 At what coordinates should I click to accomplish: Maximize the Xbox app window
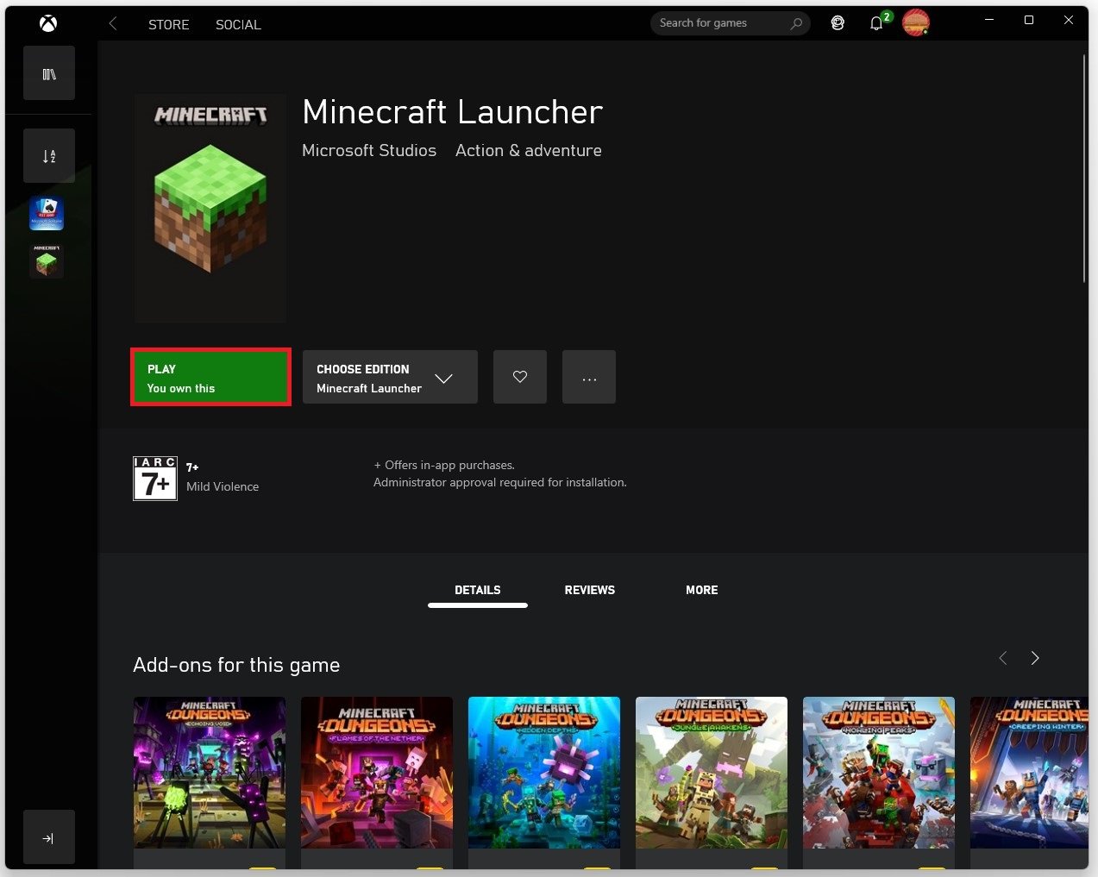pyautogui.click(x=1029, y=20)
